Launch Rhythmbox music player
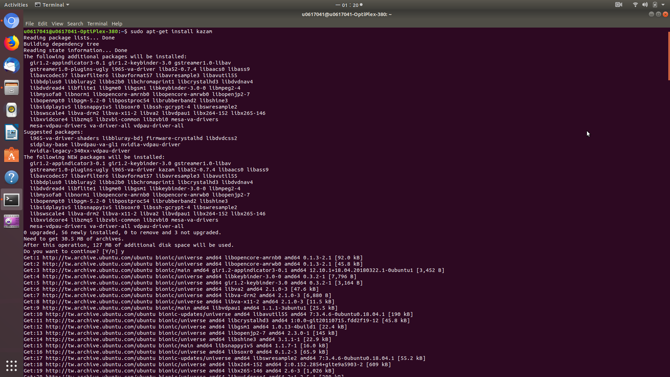670x377 pixels. [12, 110]
